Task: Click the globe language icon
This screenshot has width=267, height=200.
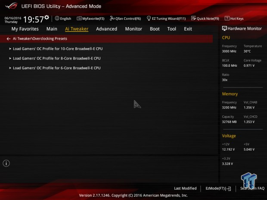Action: 57,18
